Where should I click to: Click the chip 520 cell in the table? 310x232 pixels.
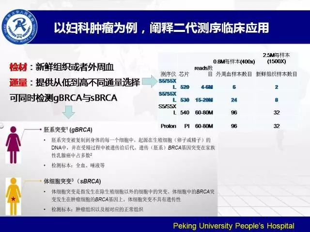click(x=185, y=87)
